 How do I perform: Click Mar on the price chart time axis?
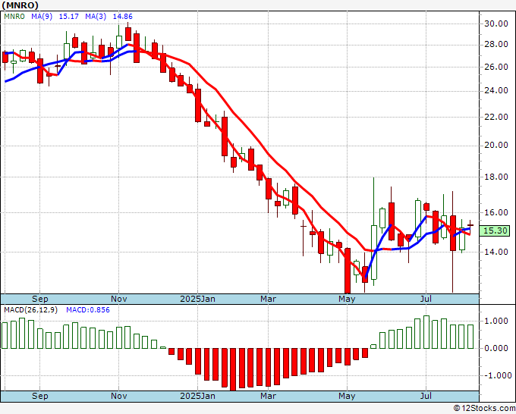pyautogui.click(x=268, y=299)
